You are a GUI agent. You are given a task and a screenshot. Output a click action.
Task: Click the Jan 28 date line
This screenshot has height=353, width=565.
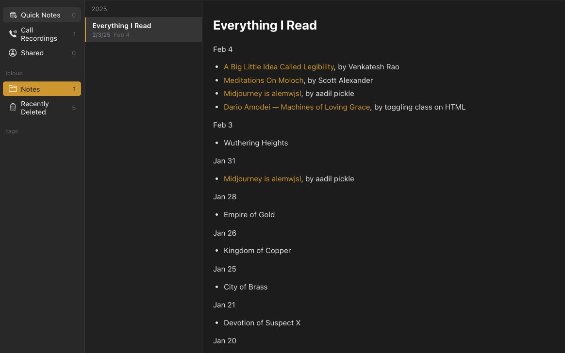pos(224,197)
